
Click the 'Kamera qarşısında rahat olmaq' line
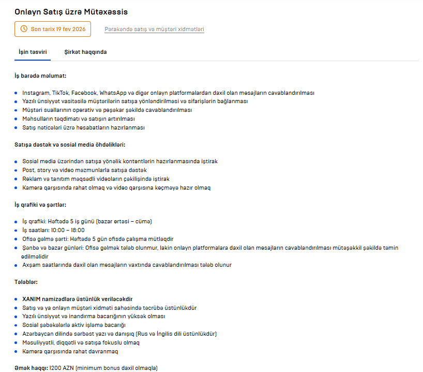coord(116,188)
